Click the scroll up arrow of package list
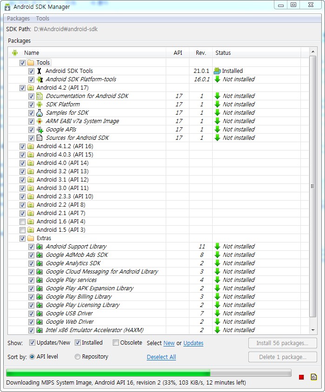This screenshot has height=392, width=325. (313, 52)
